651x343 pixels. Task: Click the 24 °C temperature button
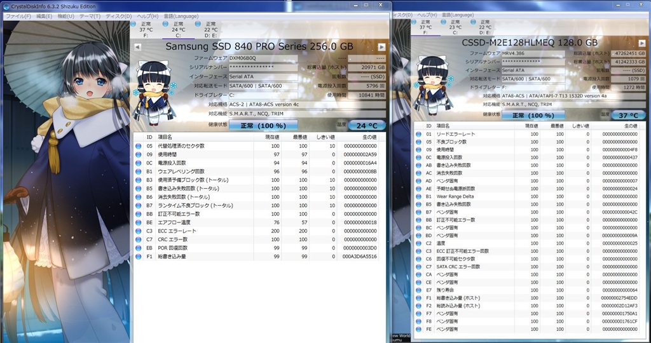pyautogui.click(x=367, y=125)
